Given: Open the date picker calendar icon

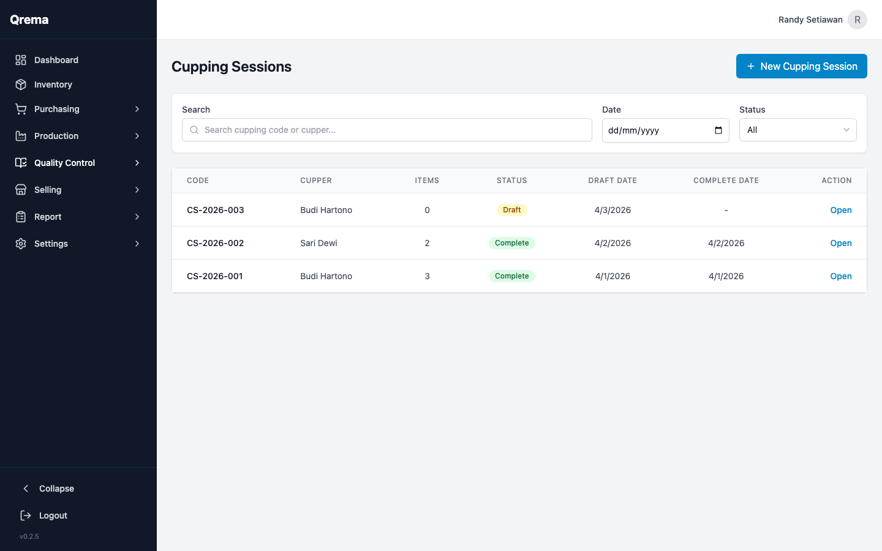Looking at the screenshot, I should point(718,130).
